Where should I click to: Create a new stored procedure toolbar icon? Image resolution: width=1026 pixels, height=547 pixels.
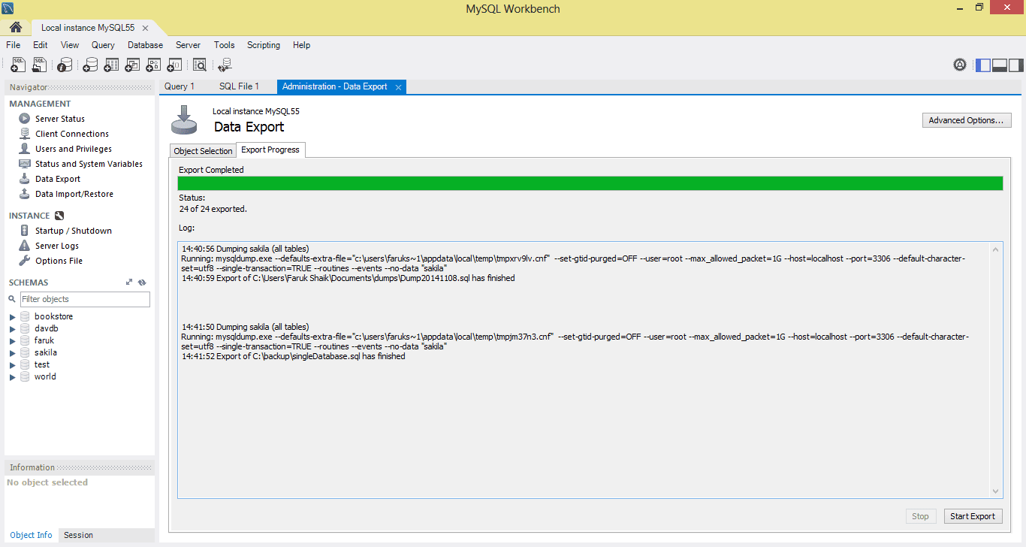tap(153, 65)
